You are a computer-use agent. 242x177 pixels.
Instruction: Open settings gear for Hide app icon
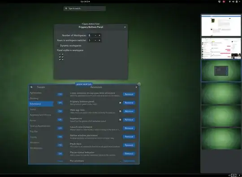click(x=120, y=111)
